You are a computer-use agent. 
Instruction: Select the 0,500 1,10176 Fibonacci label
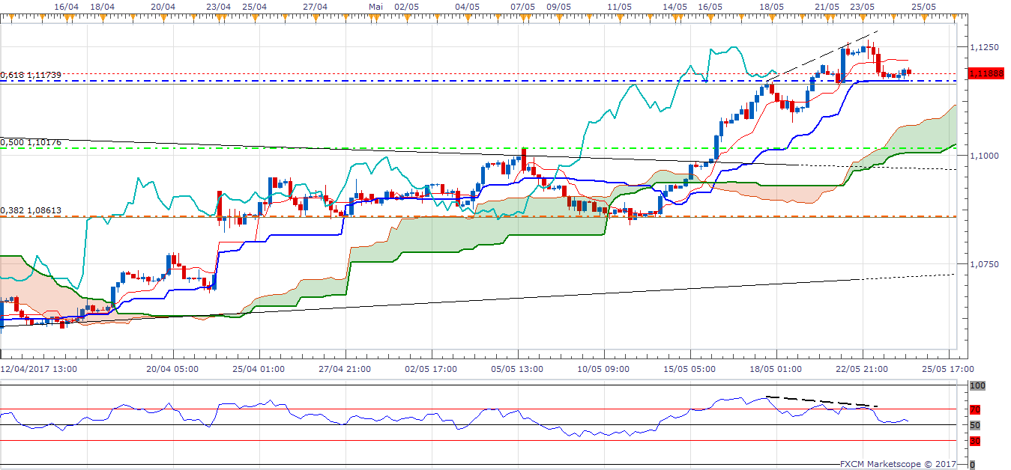coord(31,141)
